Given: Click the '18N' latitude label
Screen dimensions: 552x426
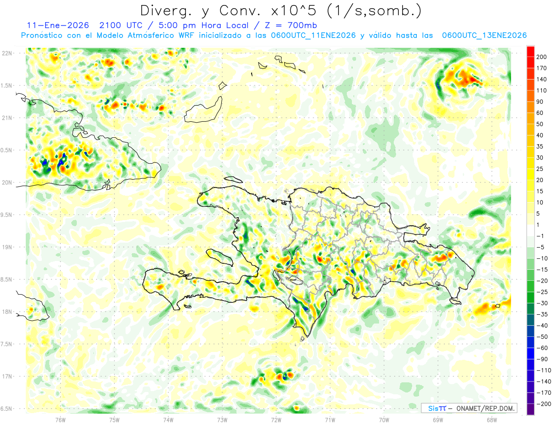Looking at the screenshot, I should [7, 312].
